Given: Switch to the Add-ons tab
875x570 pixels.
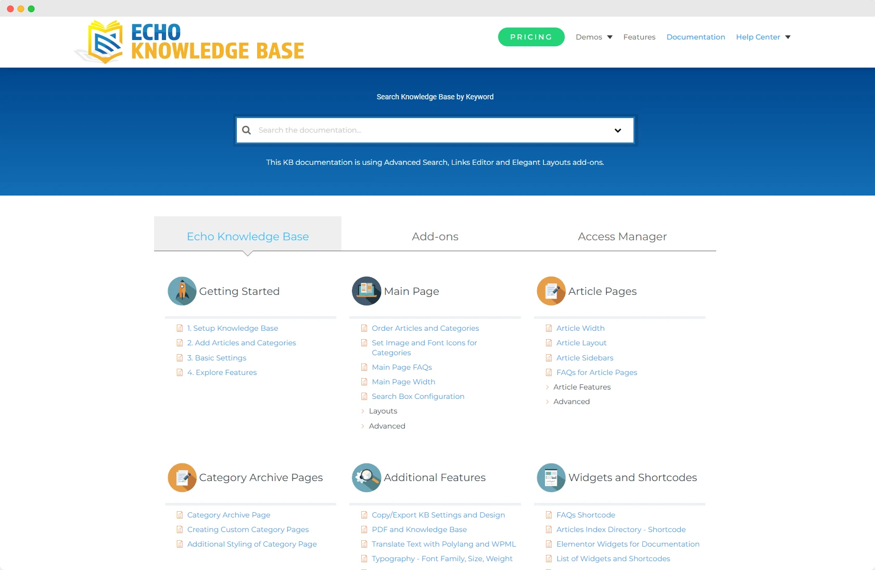Looking at the screenshot, I should [435, 236].
